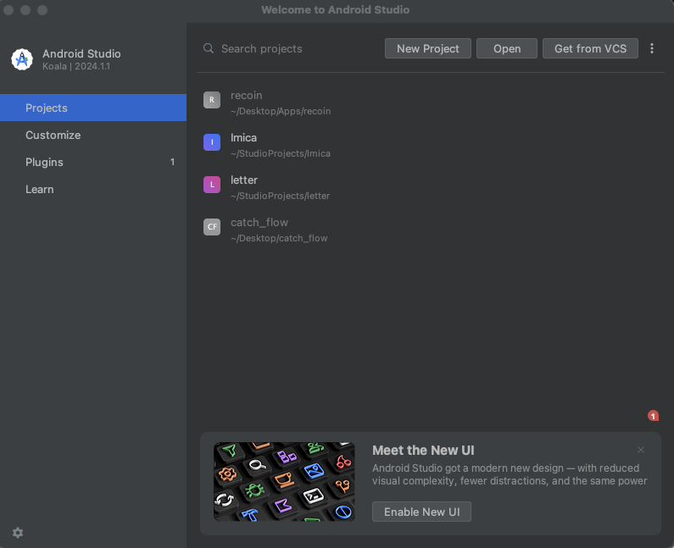Open the settings gear menu
The width and height of the screenshot is (674, 548).
point(18,533)
